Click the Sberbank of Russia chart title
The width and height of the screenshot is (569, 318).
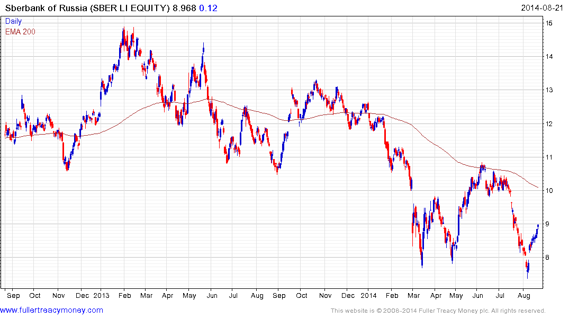[87, 8]
